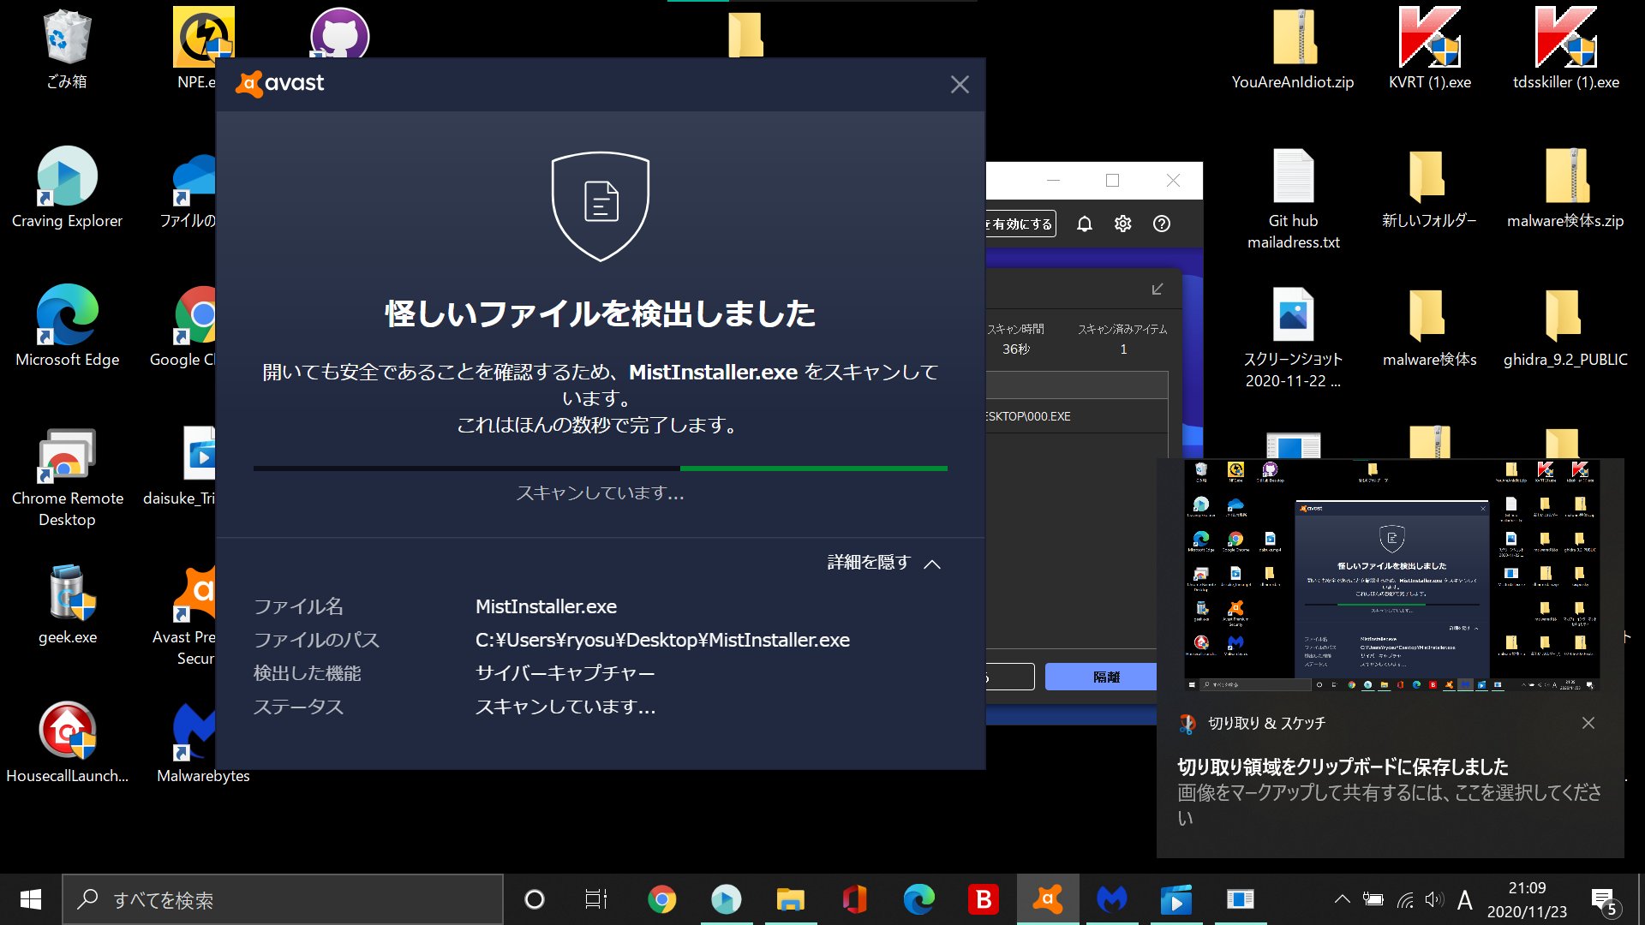Open Craving Explorer from taskbar

pos(726,899)
